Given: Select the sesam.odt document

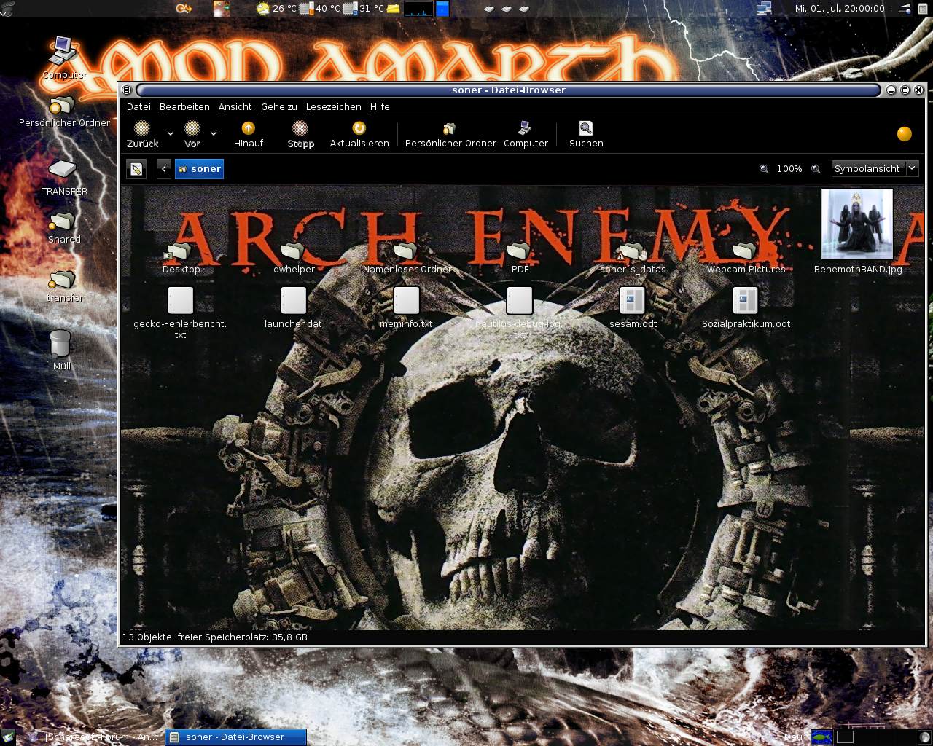Looking at the screenshot, I should pyautogui.click(x=633, y=307).
